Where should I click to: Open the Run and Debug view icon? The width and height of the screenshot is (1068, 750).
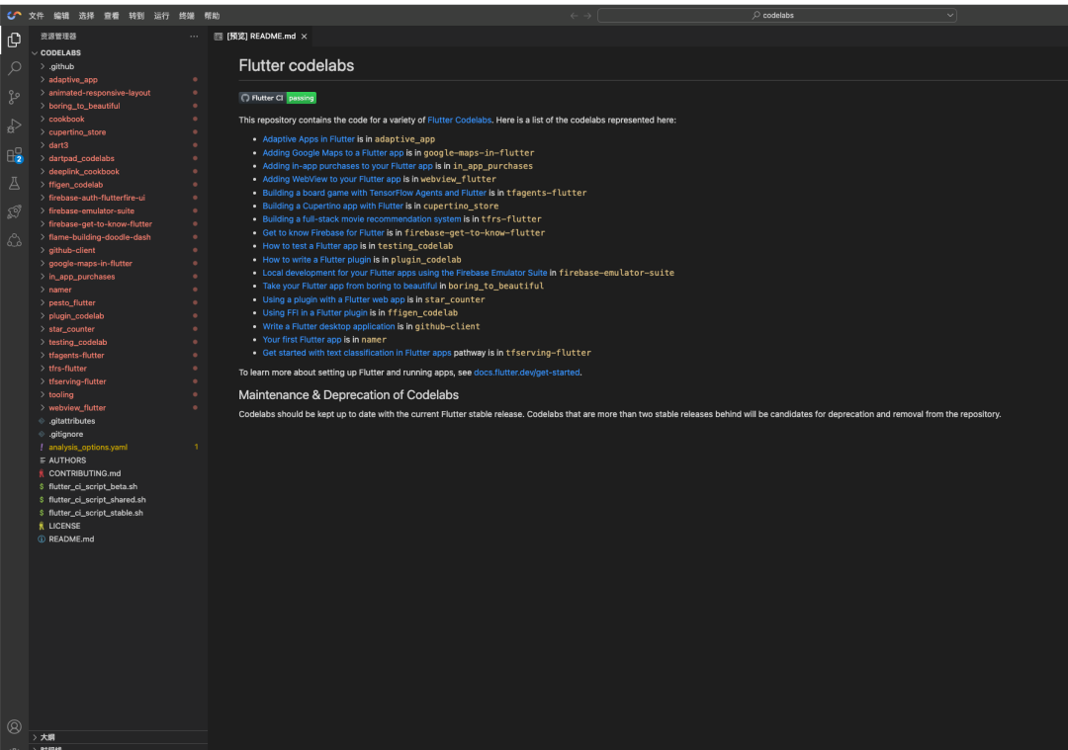click(14, 125)
